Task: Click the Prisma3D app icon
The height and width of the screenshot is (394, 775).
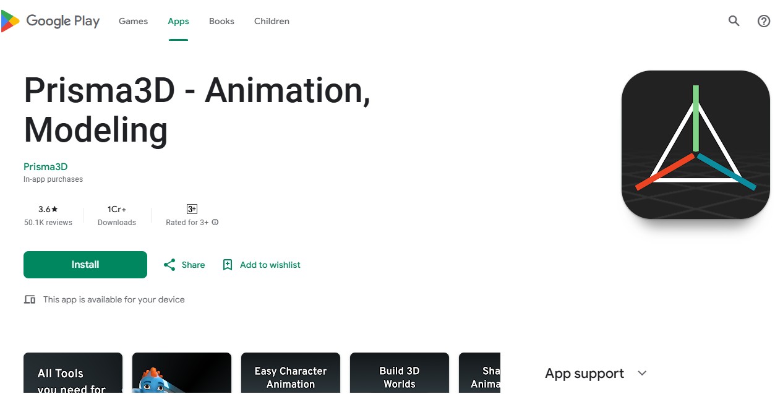Action: point(695,145)
